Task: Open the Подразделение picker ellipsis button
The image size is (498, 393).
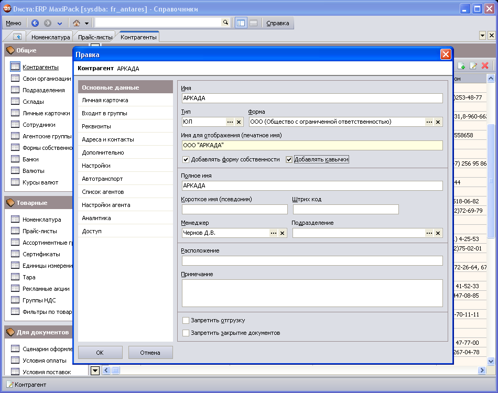Action: coord(429,233)
